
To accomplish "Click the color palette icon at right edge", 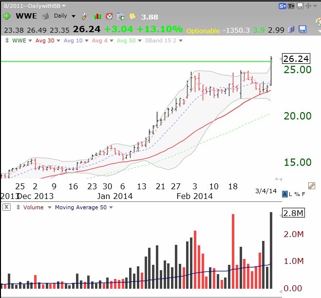I will [x=319, y=22].
